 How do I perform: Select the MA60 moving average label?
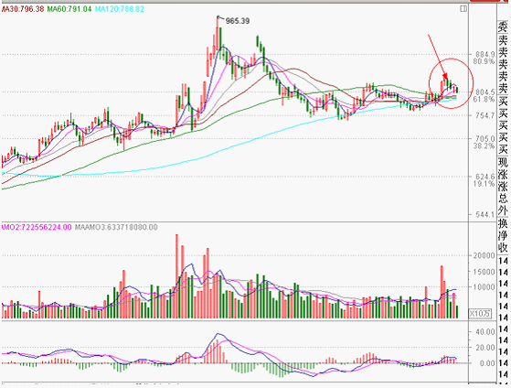tap(69, 9)
